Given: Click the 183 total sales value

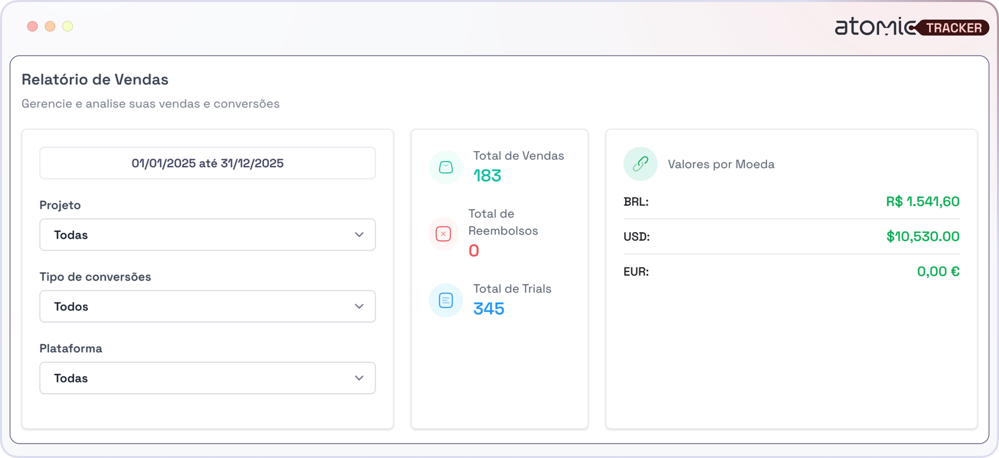Looking at the screenshot, I should [487, 176].
